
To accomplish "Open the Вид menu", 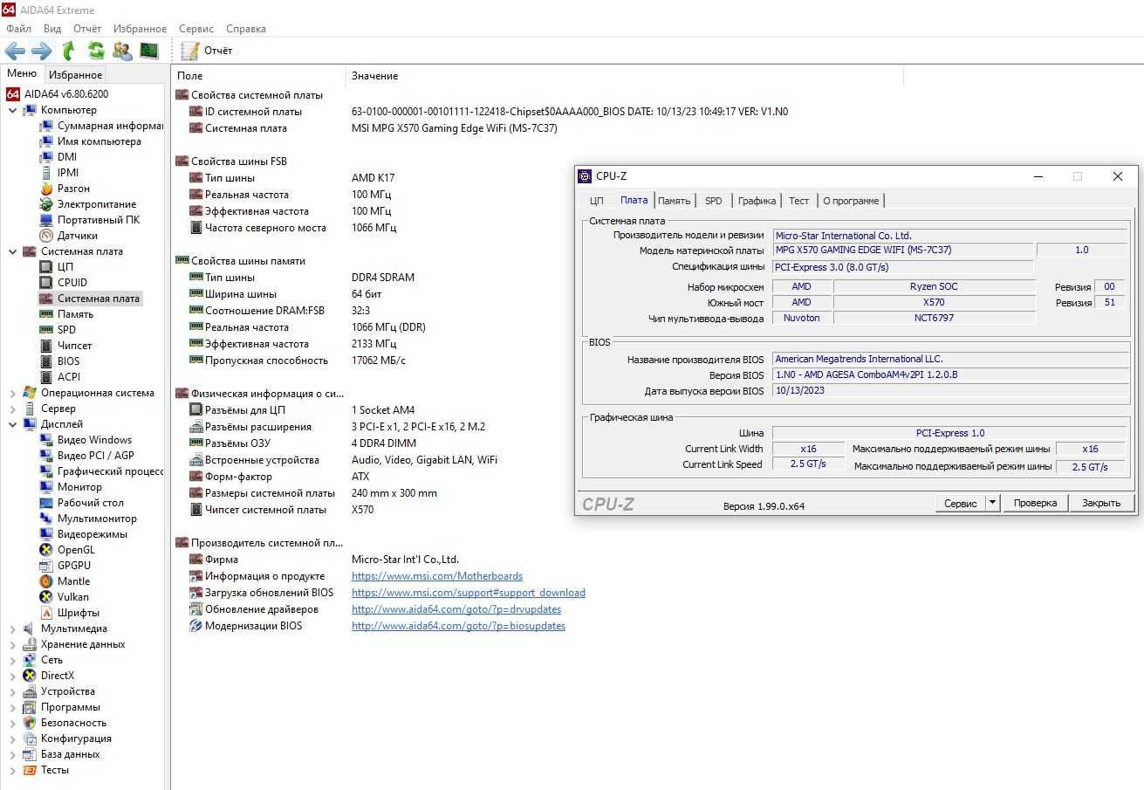I will tap(52, 29).
